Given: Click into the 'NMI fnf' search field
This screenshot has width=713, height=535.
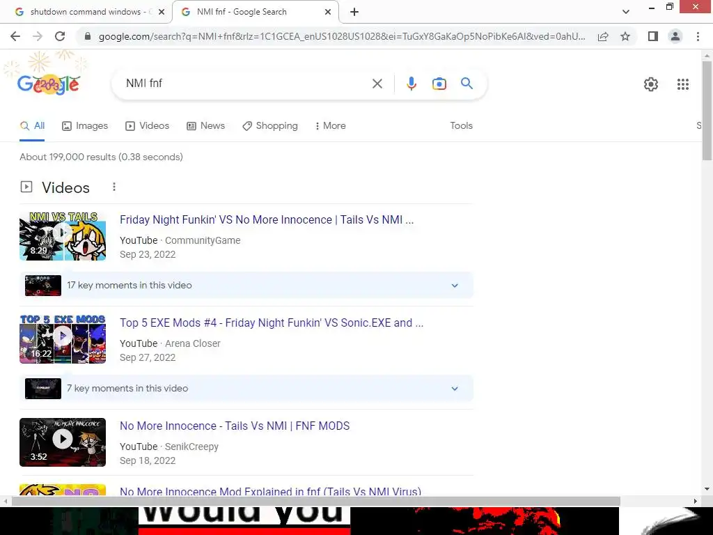Looking at the screenshot, I should click(x=246, y=84).
